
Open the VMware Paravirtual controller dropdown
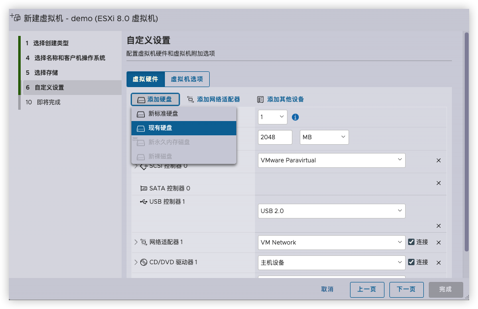click(331, 160)
